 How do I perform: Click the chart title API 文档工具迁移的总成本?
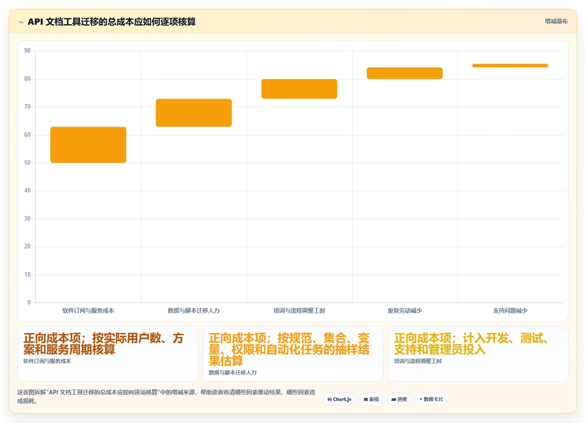click(112, 22)
